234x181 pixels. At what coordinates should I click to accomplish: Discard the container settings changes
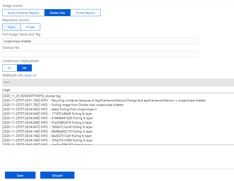tap(57, 175)
